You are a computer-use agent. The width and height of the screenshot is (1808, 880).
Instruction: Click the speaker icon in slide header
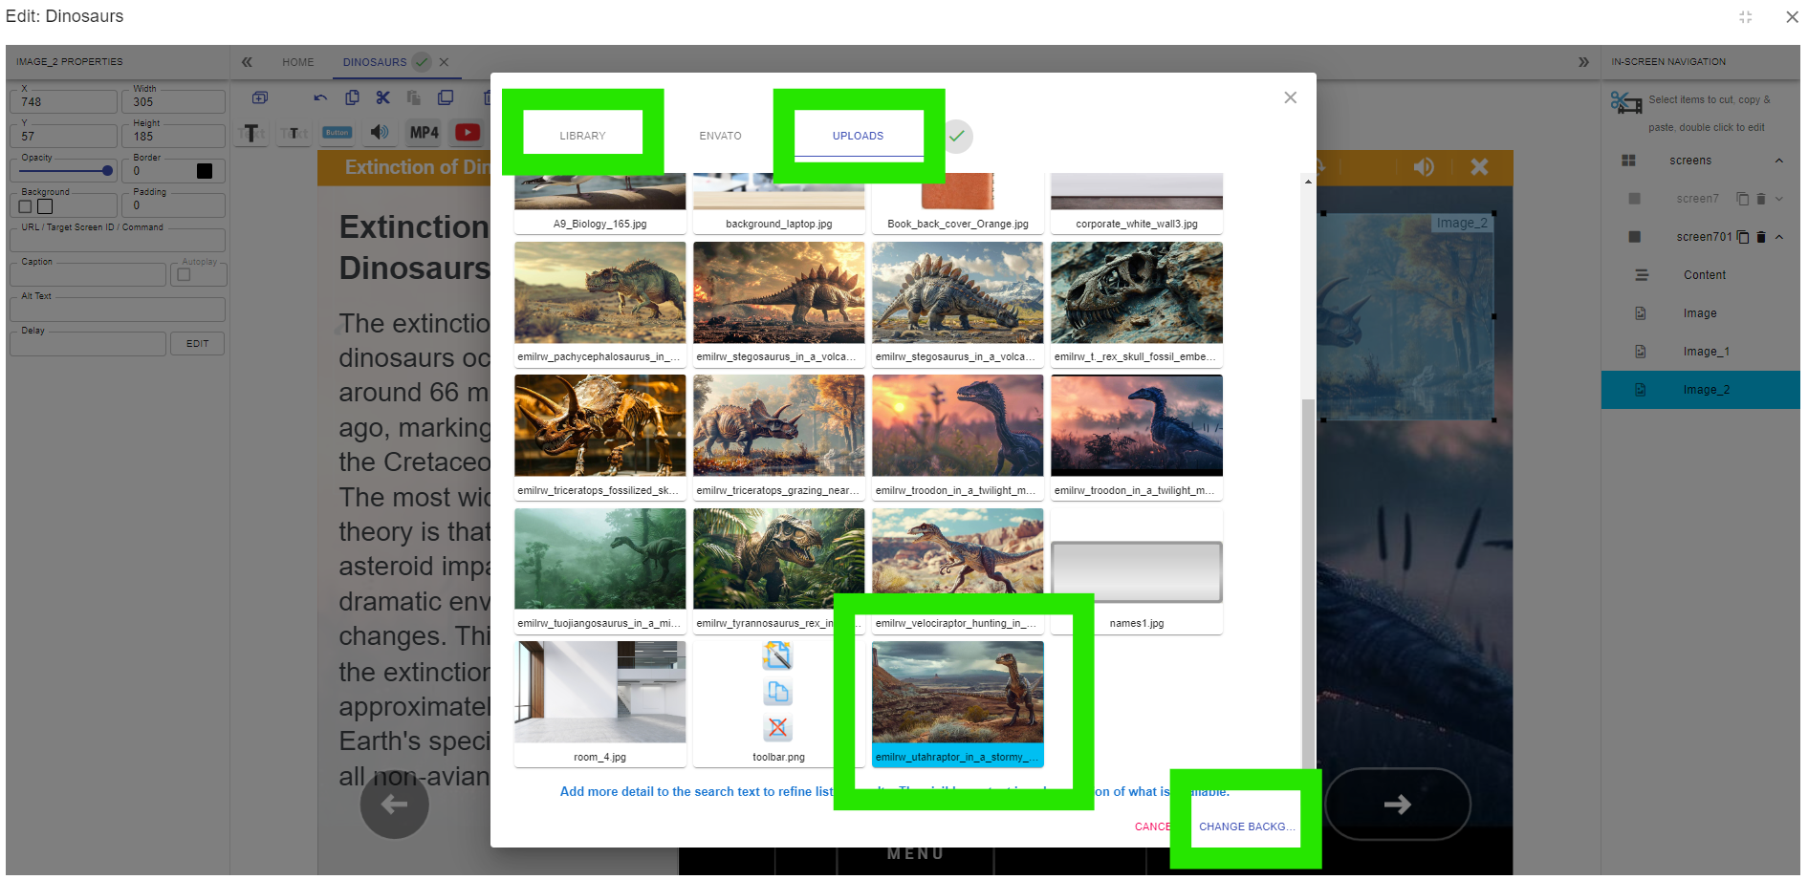[1424, 167]
